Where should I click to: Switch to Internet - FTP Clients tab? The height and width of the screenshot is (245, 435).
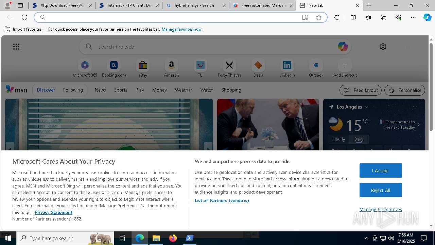128,5
